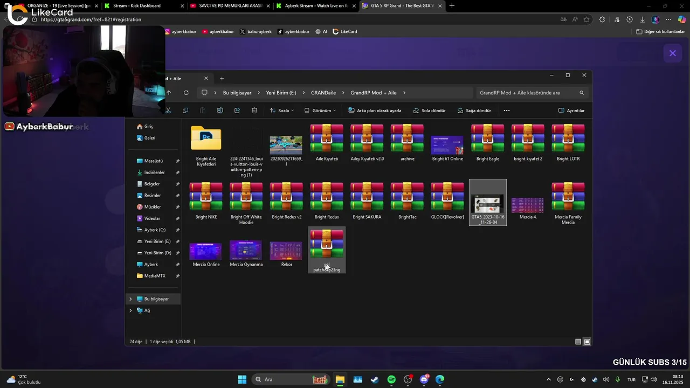Viewport: 690px width, 388px height.
Task: Click the Delete trash icon in Explorer toolbar
Action: (254, 110)
